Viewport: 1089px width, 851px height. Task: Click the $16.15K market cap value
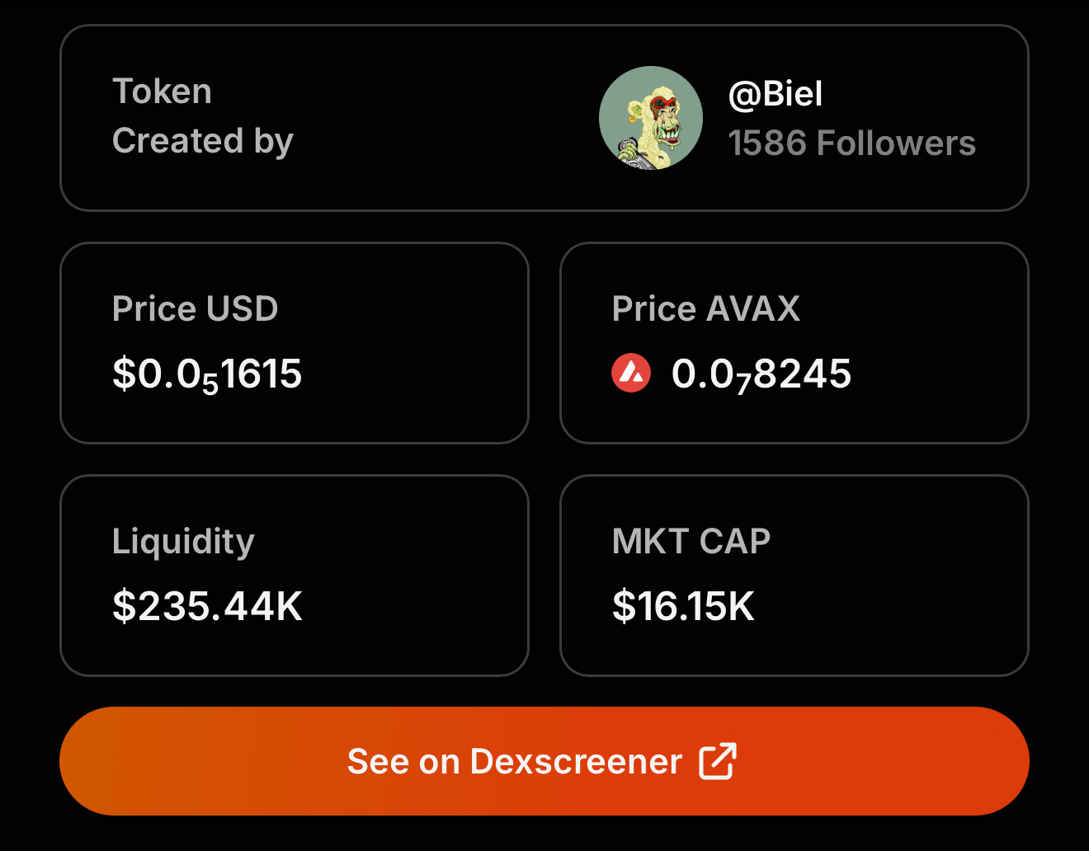[682, 606]
